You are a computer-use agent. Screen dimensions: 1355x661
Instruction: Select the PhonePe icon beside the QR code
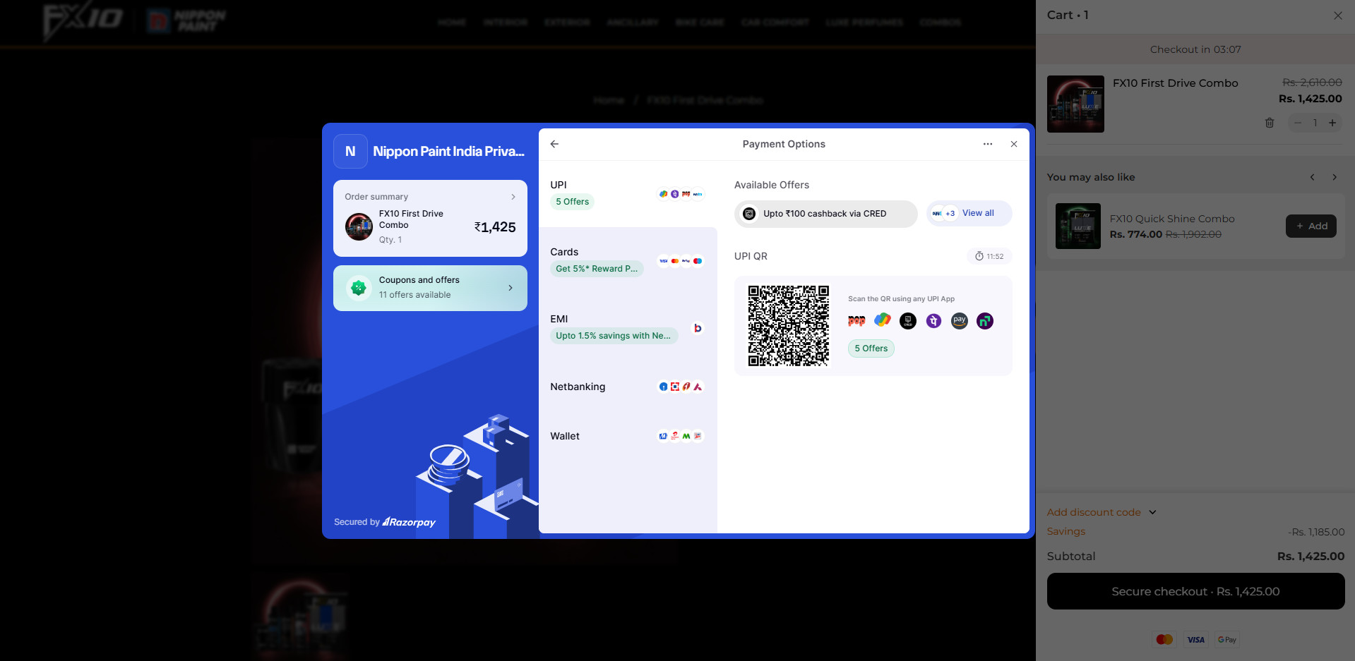tap(933, 321)
